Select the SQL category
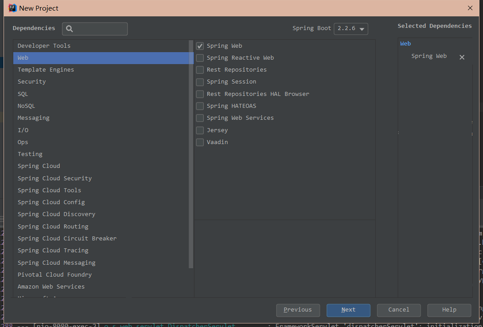Screen dimensions: 483x327 pos(101,94)
